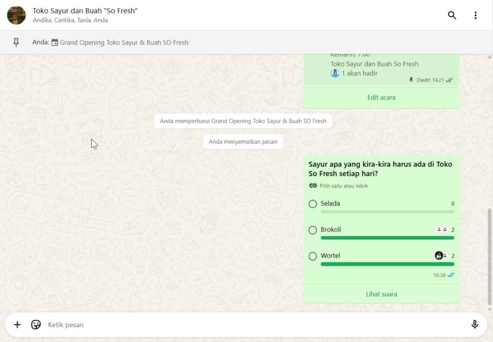493x342 pixels.
Task: Click the pin icon in pinned bar
Action: pos(16,42)
